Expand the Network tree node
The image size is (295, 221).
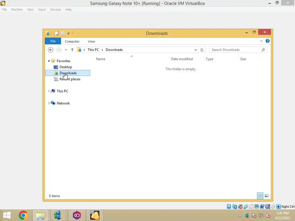(49, 103)
